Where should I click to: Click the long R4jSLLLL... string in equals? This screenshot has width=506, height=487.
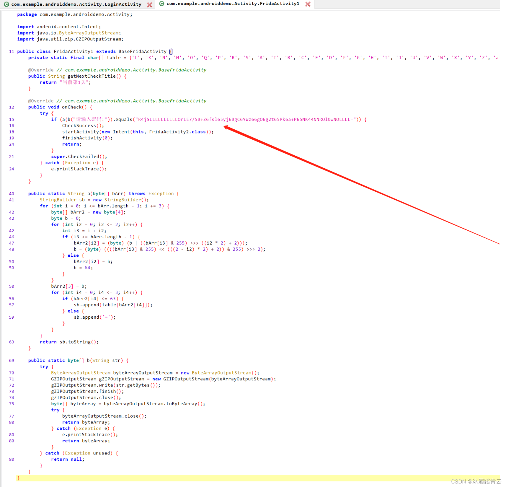(245, 120)
